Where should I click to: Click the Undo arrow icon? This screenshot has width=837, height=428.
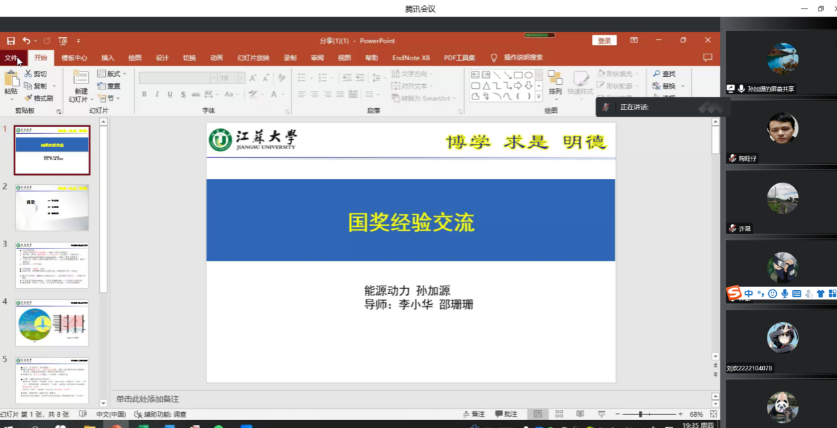click(x=26, y=41)
